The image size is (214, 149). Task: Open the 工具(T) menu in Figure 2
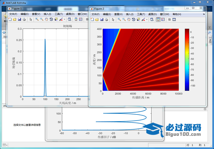[141, 14]
